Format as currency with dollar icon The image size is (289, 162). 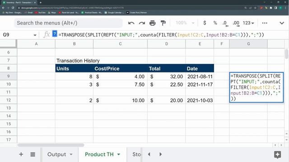(205, 23)
